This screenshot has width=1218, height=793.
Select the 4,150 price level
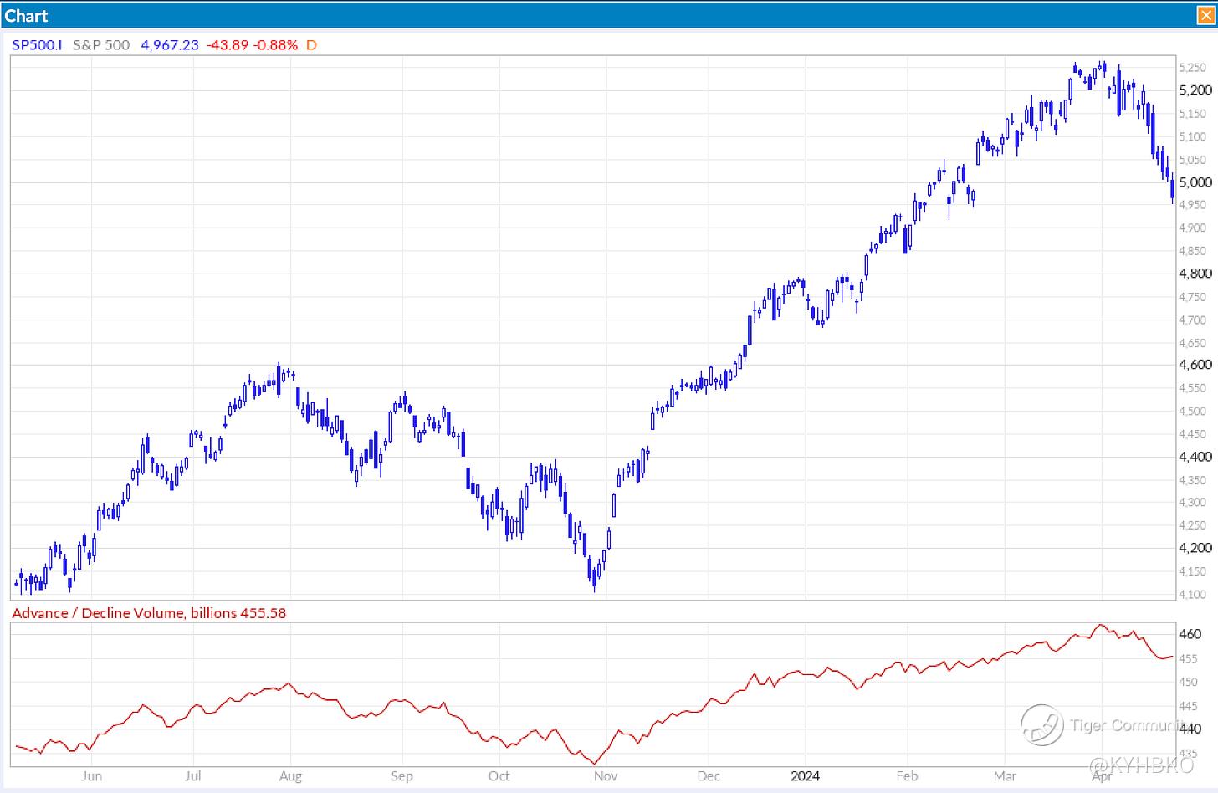click(1193, 571)
